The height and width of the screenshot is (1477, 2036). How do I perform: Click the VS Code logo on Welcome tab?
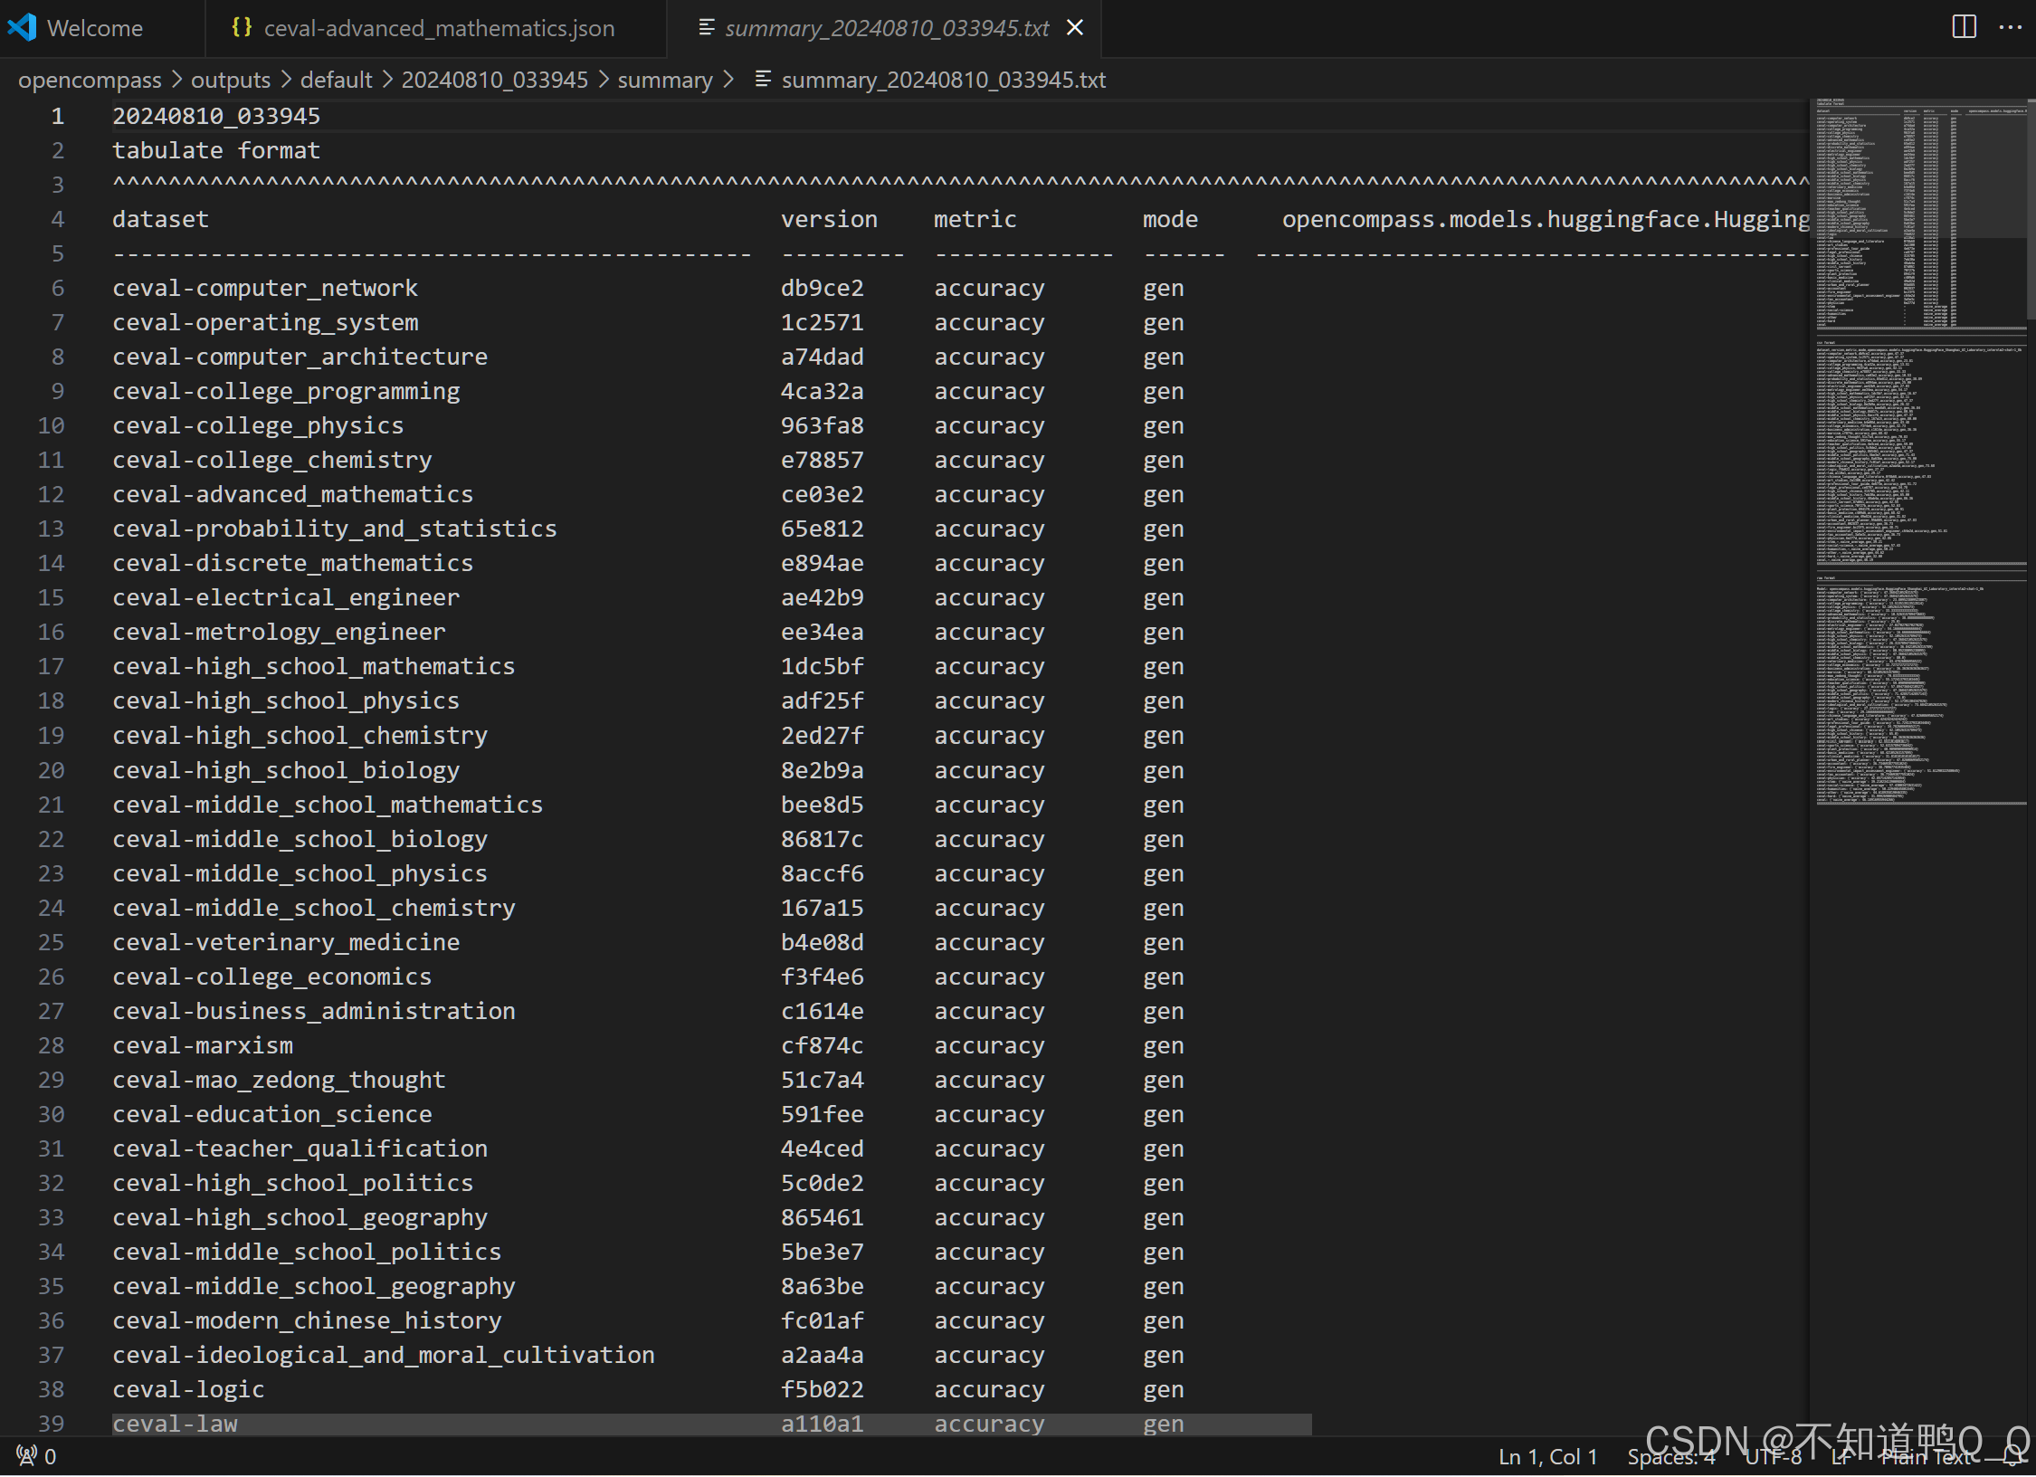[x=23, y=28]
